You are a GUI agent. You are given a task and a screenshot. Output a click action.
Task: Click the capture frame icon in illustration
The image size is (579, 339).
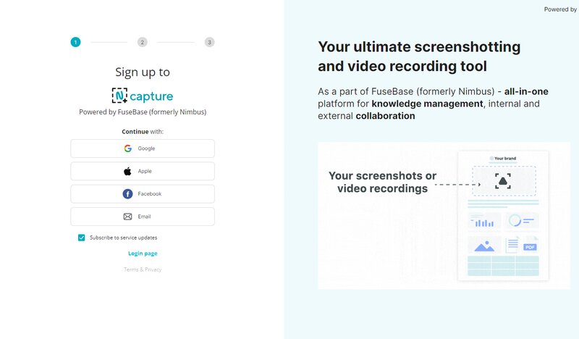503,181
